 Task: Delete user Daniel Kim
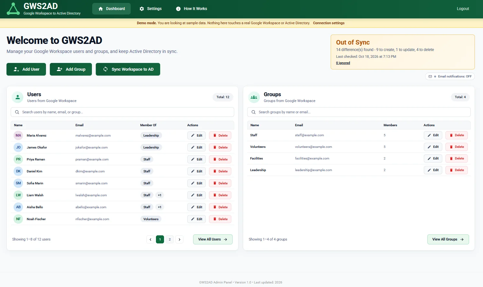pyautogui.click(x=220, y=171)
